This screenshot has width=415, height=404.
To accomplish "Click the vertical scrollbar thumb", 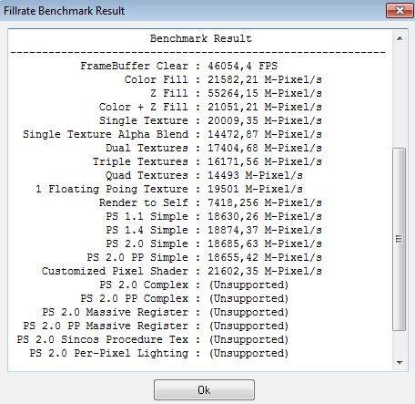I will (x=400, y=239).
